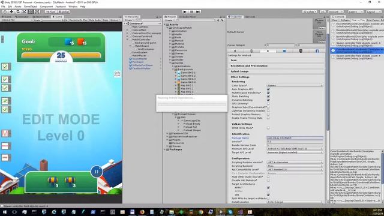
Task: Toggle Multithreaded Rendering checkbox
Action: [x=268, y=93]
